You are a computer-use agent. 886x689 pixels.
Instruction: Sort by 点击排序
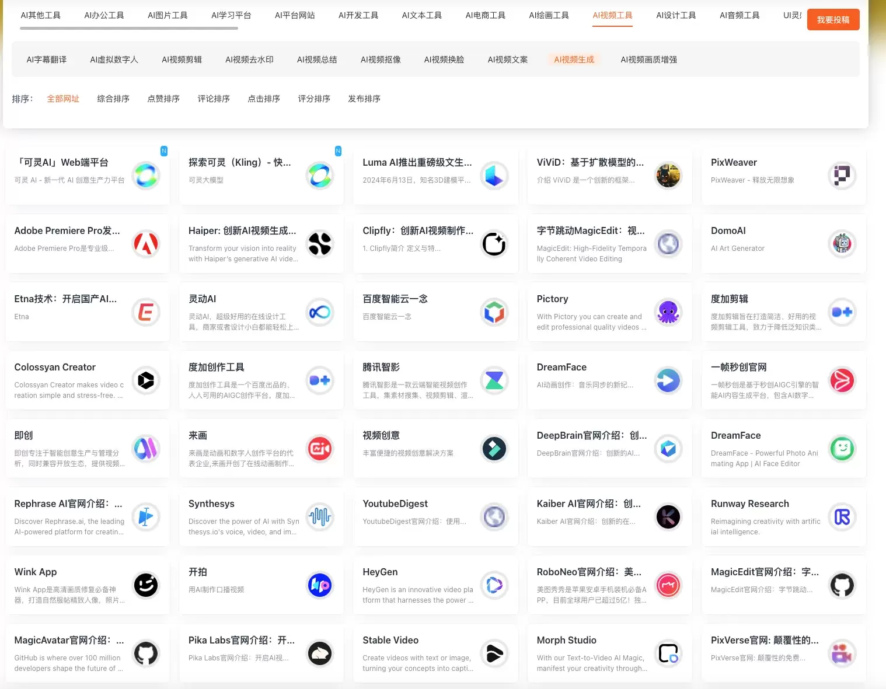[264, 99]
